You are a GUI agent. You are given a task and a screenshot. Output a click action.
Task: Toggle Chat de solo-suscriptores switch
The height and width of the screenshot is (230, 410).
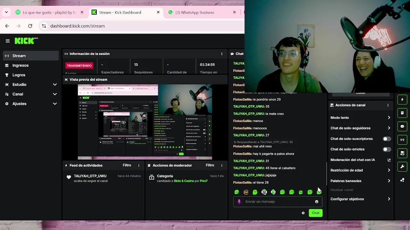point(387,139)
